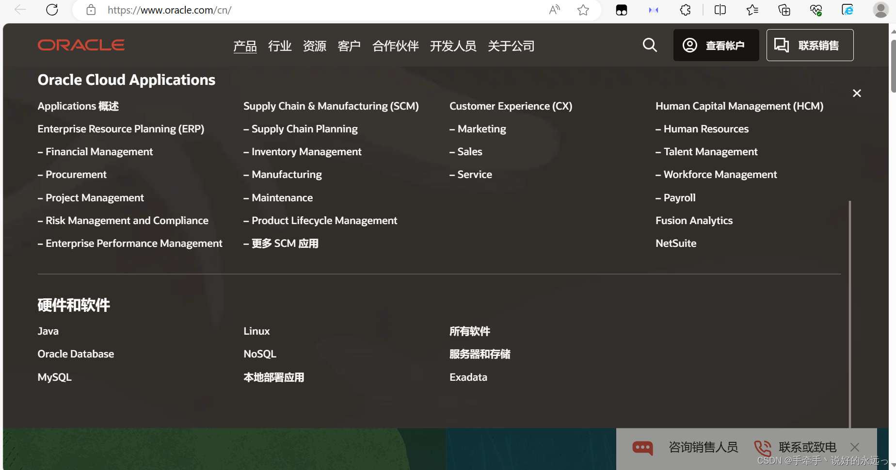Expand the 更多 SCM 应用 entry
Image resolution: width=896 pixels, height=470 pixels.
pyautogui.click(x=285, y=243)
